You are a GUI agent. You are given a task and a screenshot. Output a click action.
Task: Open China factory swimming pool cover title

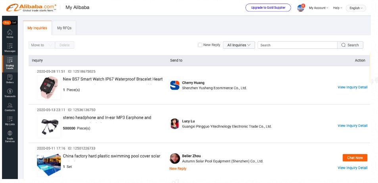point(111,156)
